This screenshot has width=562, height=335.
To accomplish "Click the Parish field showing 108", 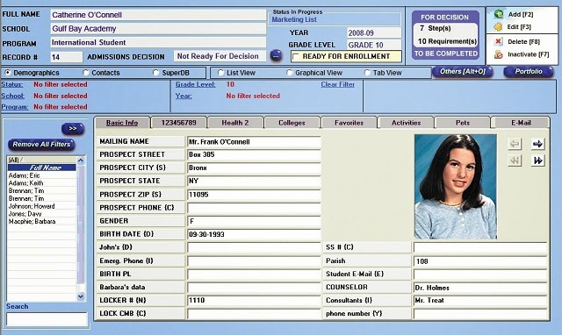I will (x=480, y=261).
